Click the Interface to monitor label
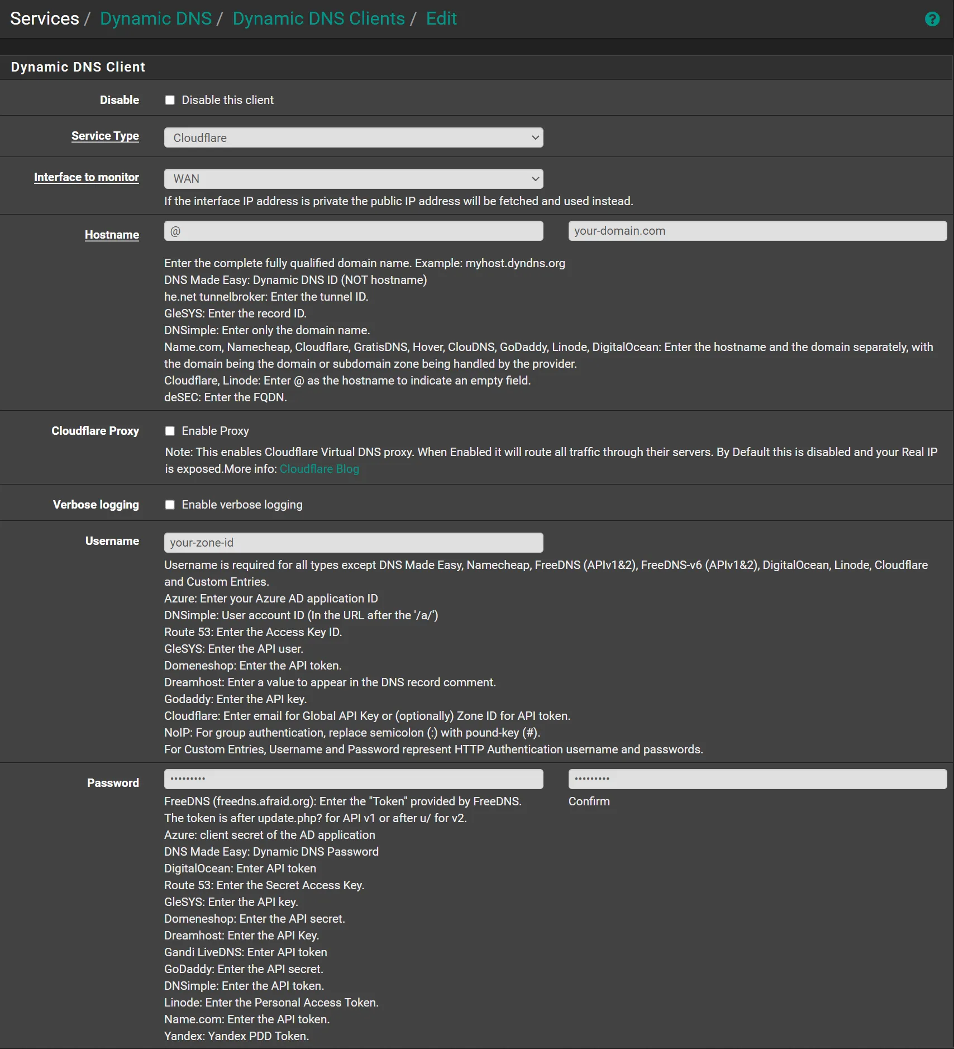The image size is (954, 1049). [87, 177]
